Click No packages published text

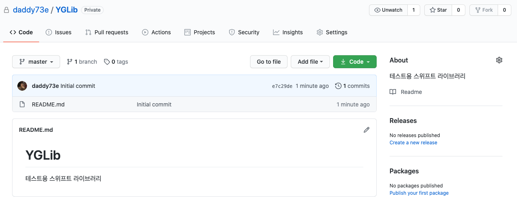(x=416, y=186)
